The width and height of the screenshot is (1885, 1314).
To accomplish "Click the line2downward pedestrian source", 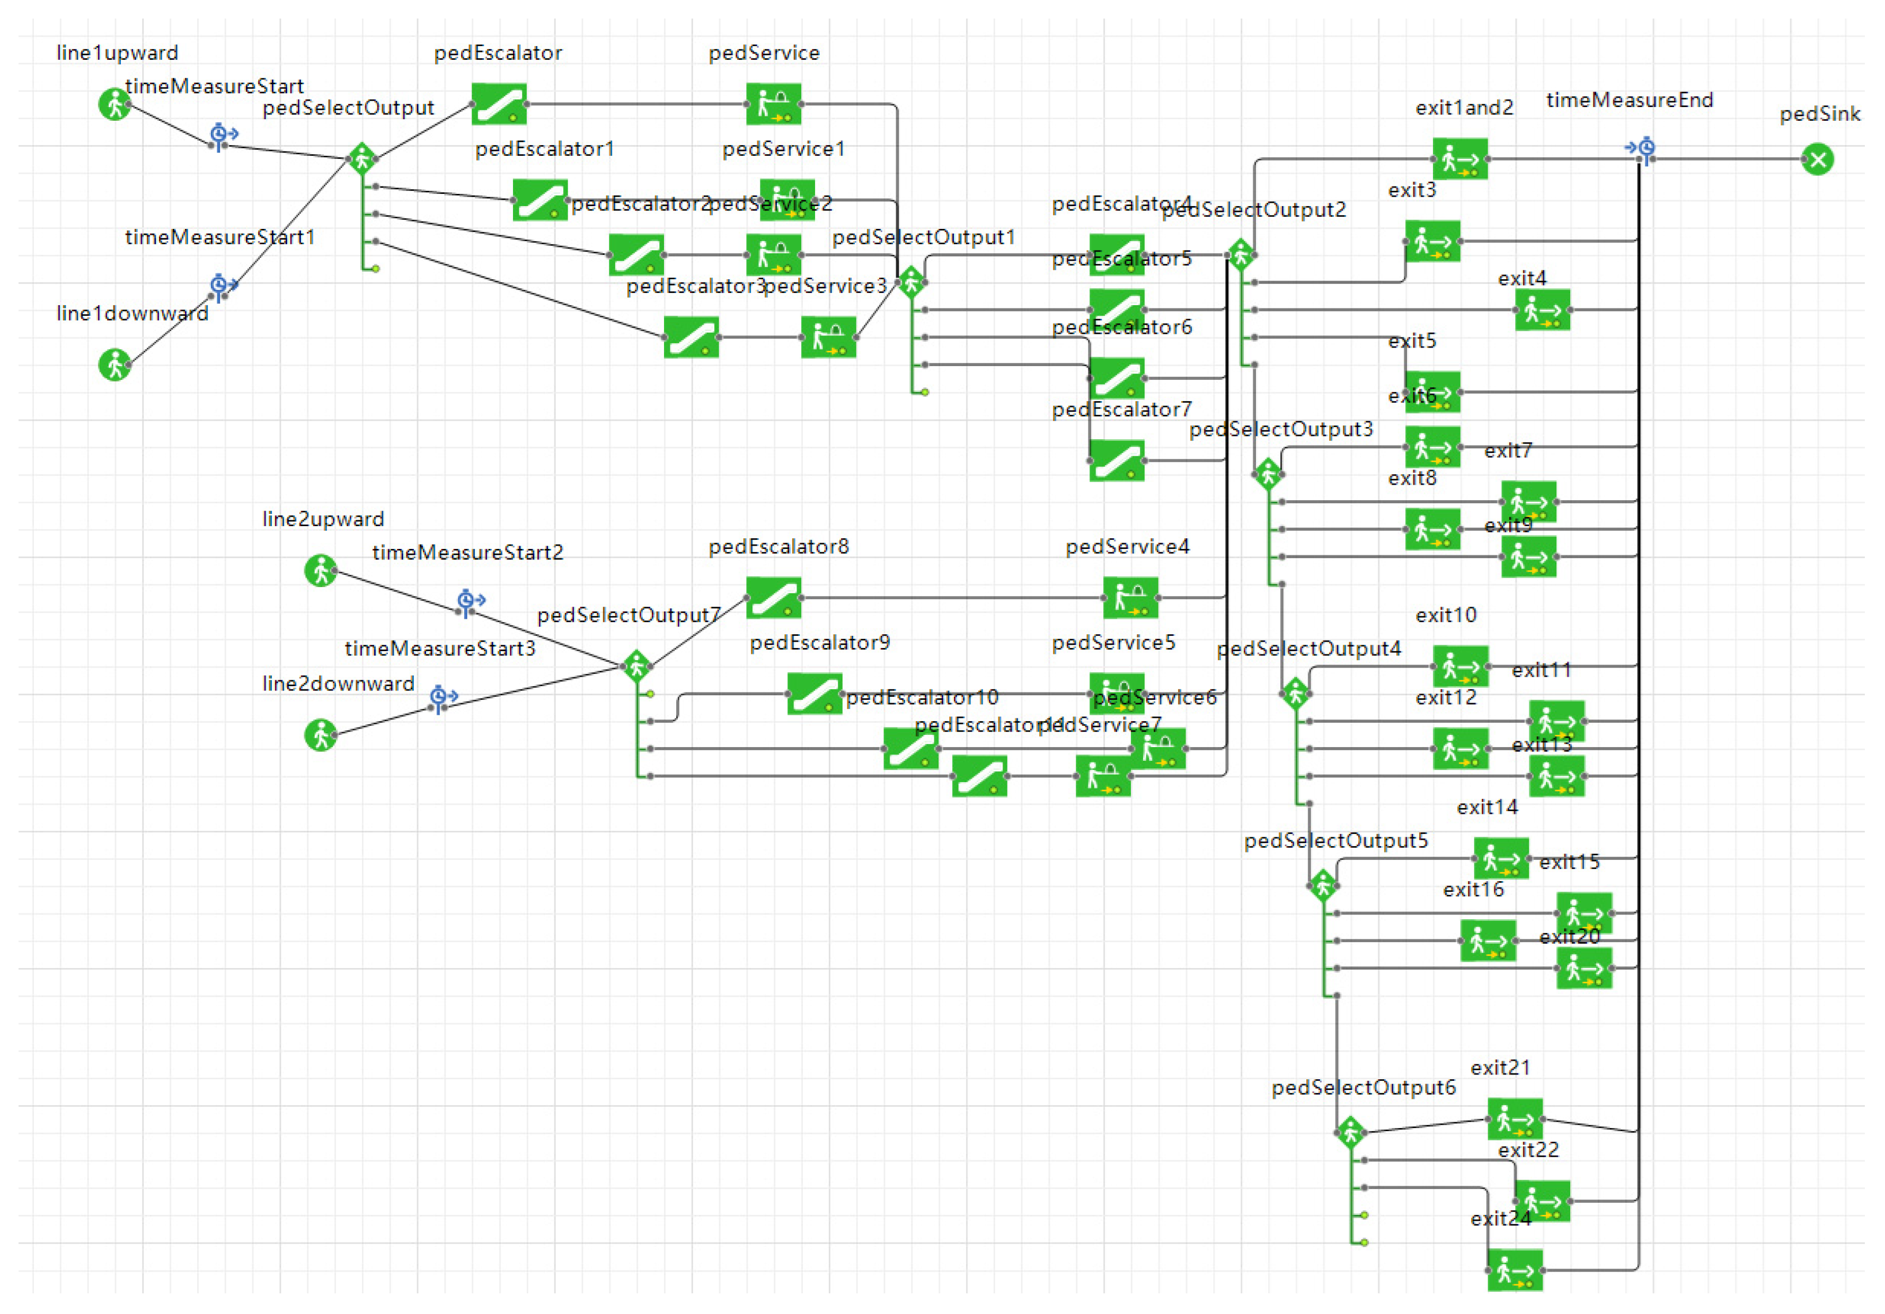I will click(x=321, y=734).
